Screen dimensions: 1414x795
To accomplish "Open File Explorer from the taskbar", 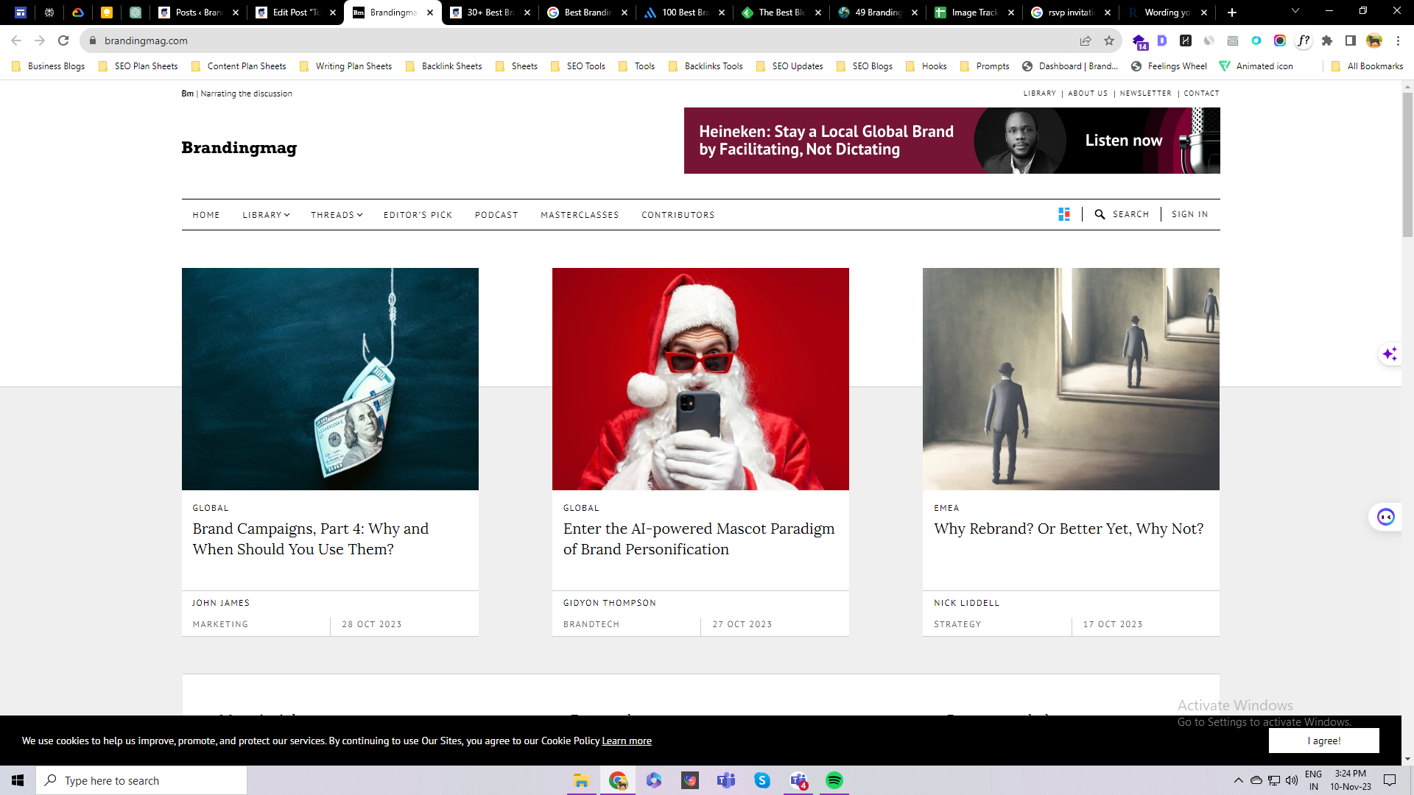I will pyautogui.click(x=581, y=780).
